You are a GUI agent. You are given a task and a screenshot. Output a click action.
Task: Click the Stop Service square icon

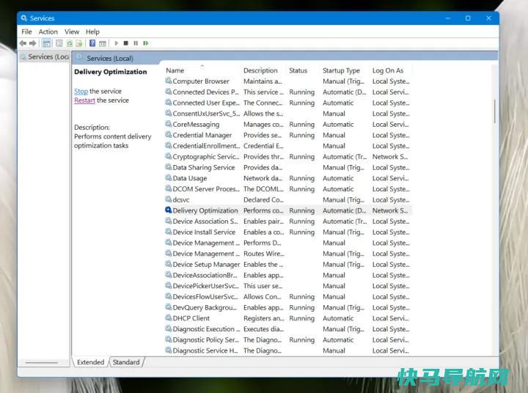126,43
